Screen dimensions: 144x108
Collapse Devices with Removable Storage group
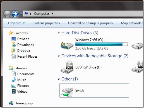click(59, 56)
